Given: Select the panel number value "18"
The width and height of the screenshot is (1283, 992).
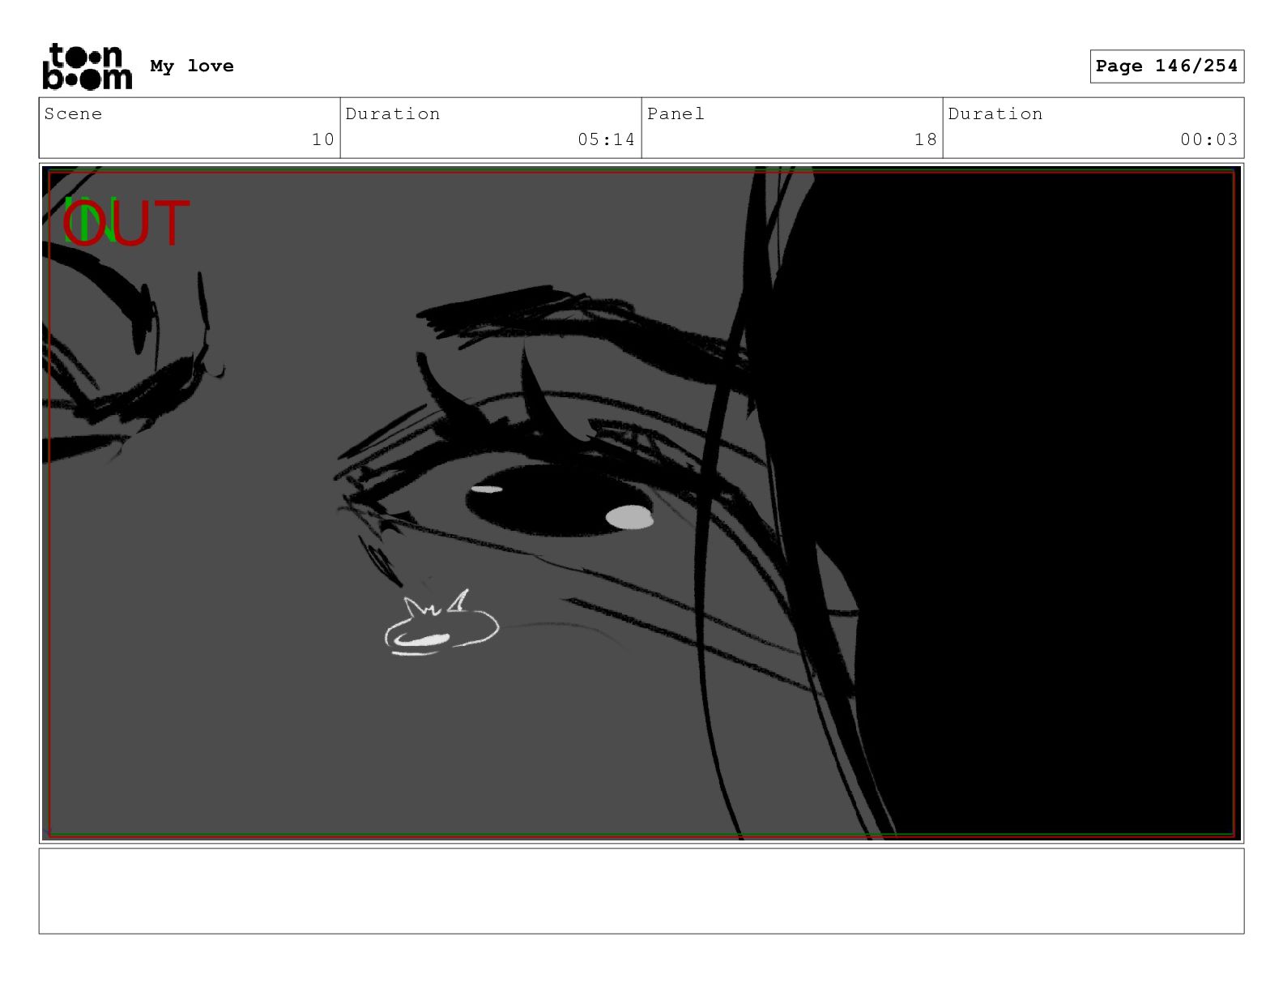Looking at the screenshot, I should point(926,139).
